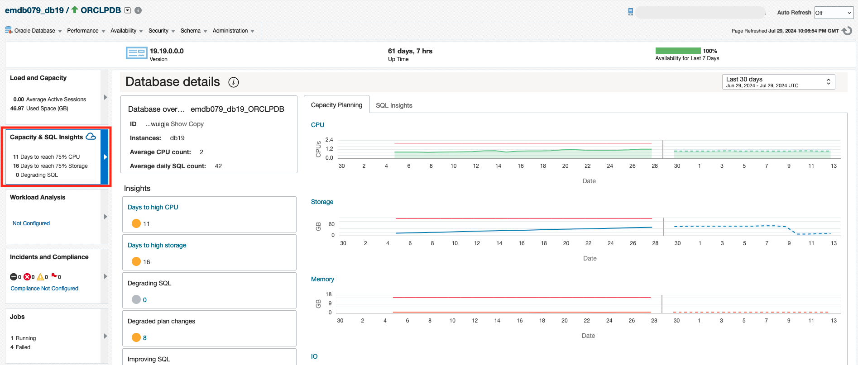The height and width of the screenshot is (365, 858).
Task: Click the Not Configured link under Workload Analysis
Action: point(31,223)
